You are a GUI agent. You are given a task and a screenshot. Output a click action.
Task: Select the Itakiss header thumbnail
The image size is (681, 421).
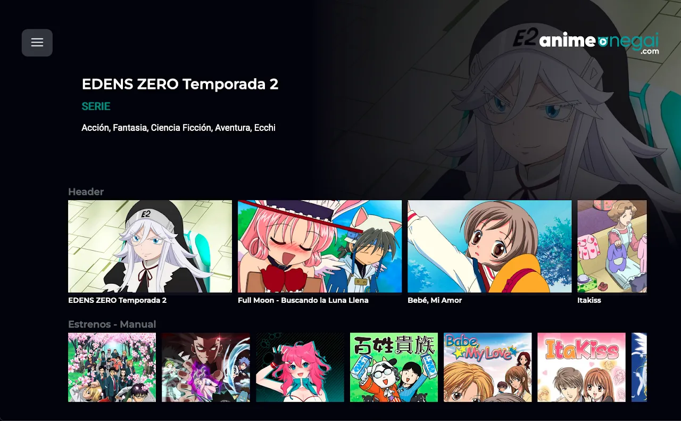(612, 246)
